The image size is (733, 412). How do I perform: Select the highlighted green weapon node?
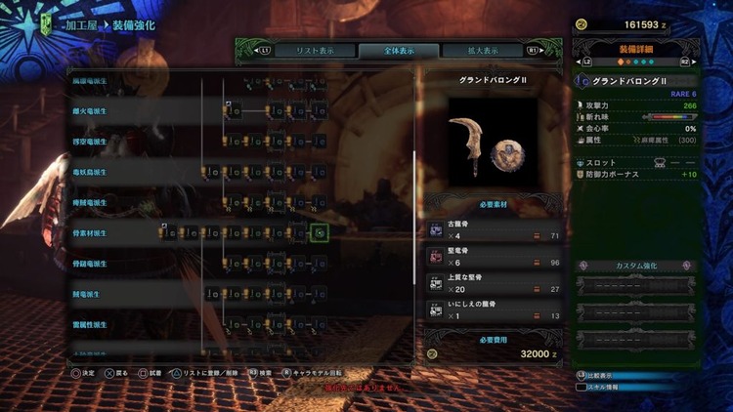tap(320, 232)
